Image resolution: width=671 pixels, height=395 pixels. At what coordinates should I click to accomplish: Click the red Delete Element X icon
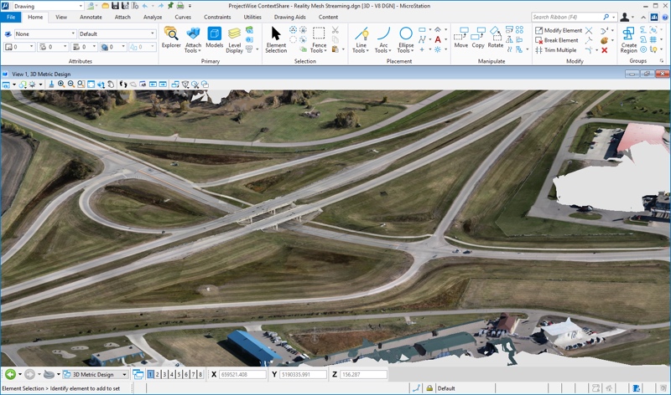click(604, 50)
